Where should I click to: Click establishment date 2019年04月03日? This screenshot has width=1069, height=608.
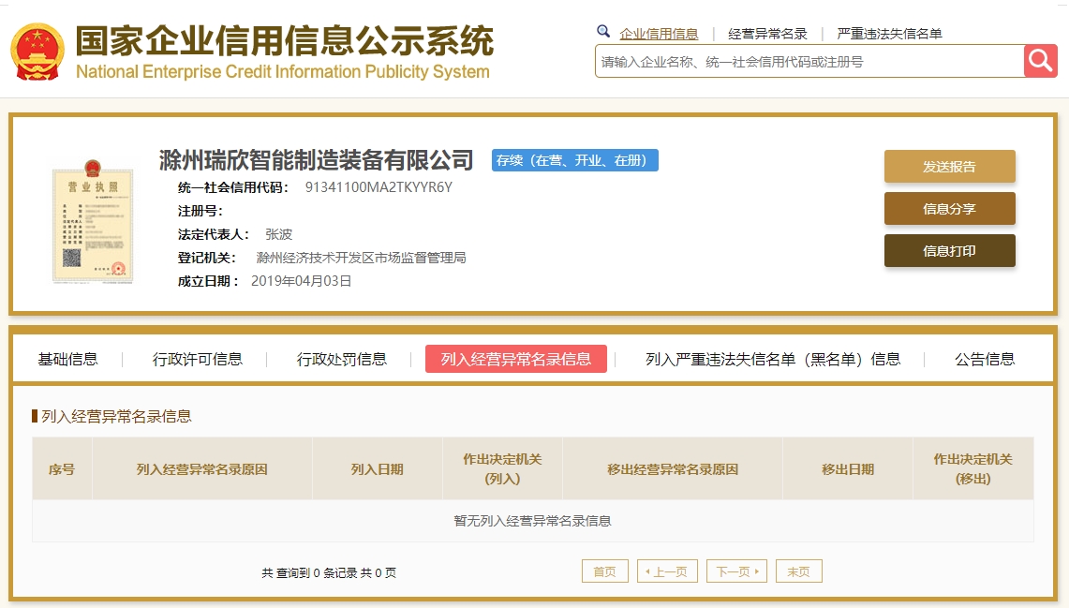pos(302,281)
